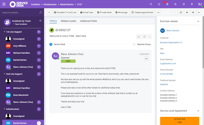This screenshot has width=204, height=125.
Task: Switch to the Related Assets tab
Action: pyautogui.click(x=68, y=21)
